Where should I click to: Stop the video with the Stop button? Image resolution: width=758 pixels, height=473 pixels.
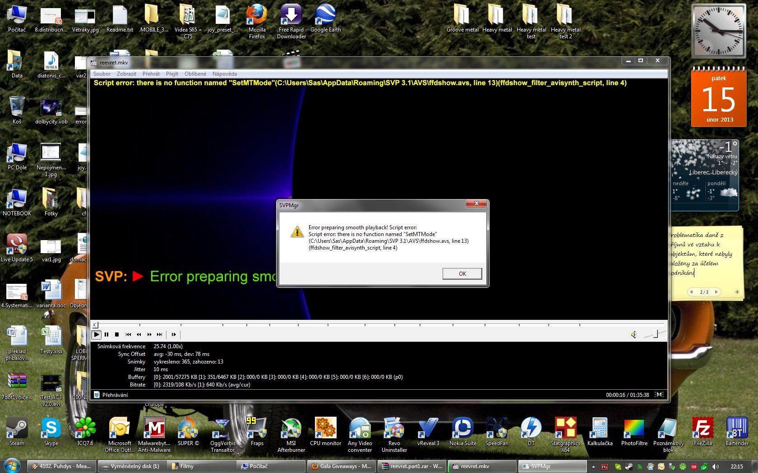coord(117,334)
